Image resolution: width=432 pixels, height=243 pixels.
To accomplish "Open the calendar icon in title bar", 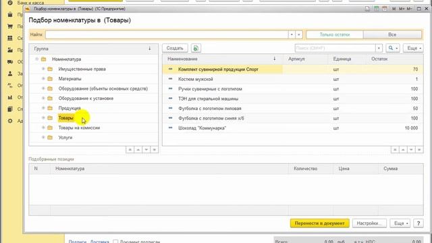I will (384, 9).
